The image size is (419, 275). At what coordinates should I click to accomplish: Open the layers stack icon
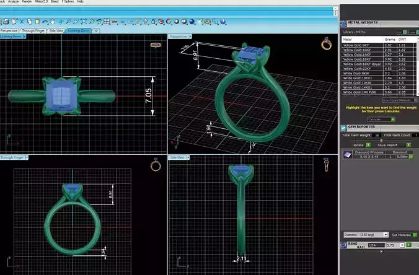click(161, 22)
